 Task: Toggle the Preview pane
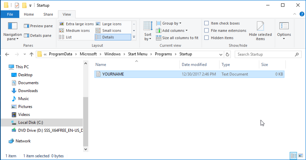click(x=38, y=26)
